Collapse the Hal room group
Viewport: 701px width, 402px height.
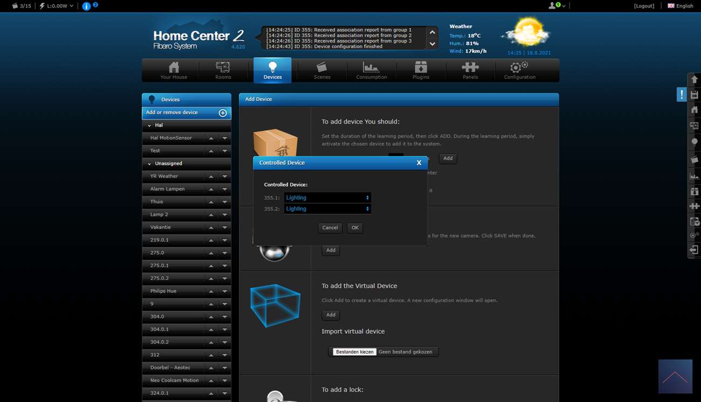pyautogui.click(x=149, y=125)
